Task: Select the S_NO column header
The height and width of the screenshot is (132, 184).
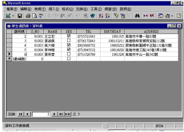Action: click(x=35, y=31)
